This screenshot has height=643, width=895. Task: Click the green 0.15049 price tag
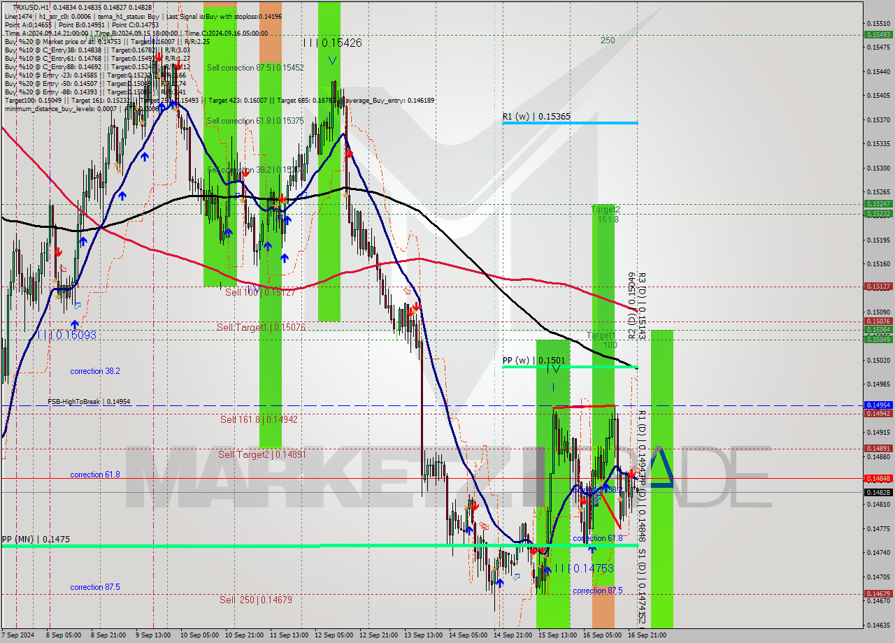pos(878,339)
